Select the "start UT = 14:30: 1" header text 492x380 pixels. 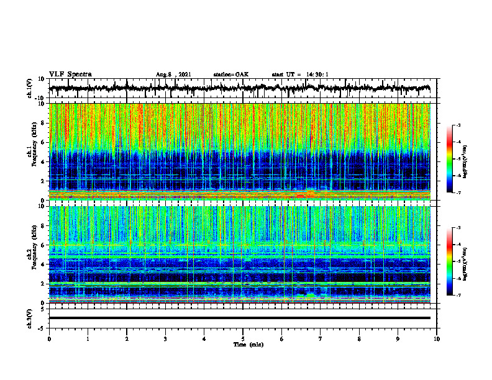click(300, 75)
